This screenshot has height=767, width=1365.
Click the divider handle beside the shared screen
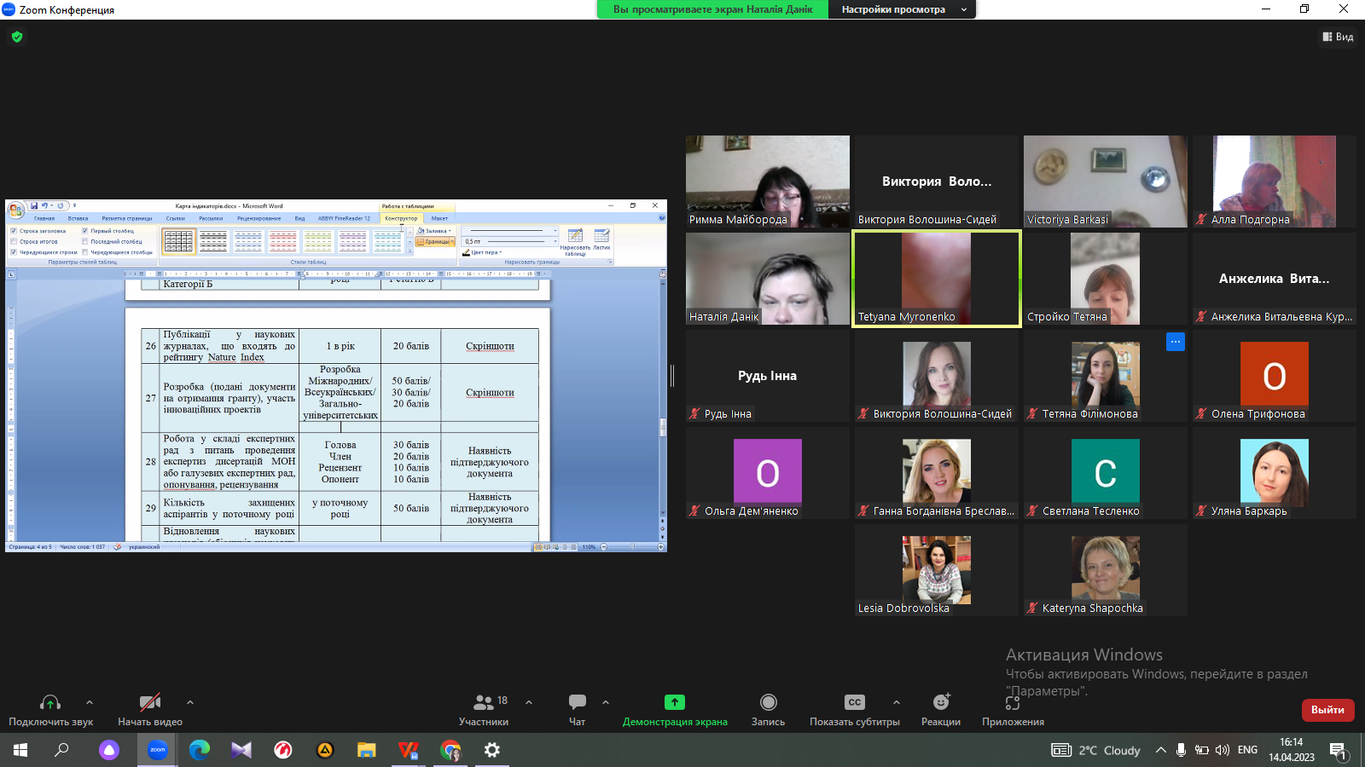tap(672, 375)
